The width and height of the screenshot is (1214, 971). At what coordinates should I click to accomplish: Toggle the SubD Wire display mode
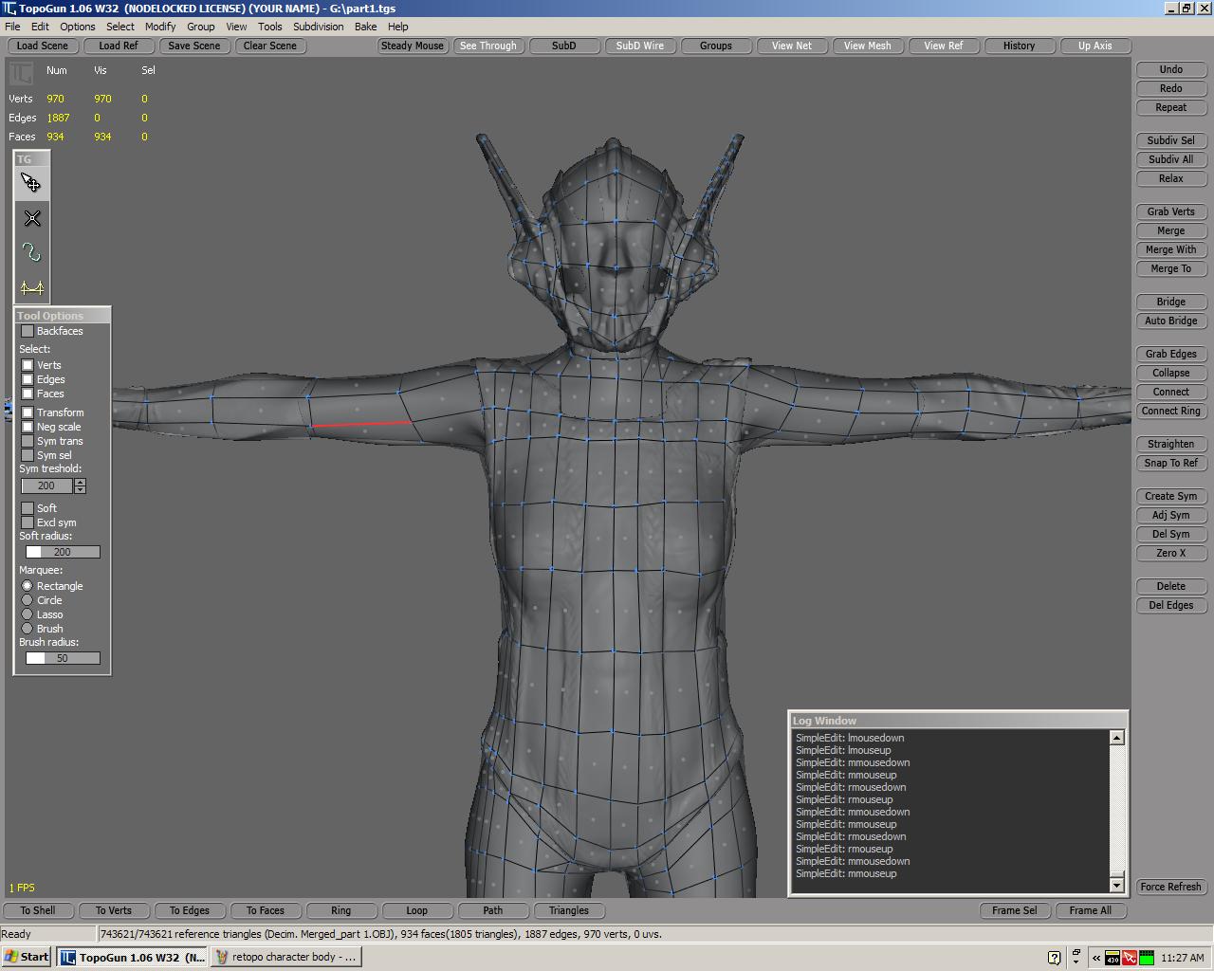pos(640,45)
